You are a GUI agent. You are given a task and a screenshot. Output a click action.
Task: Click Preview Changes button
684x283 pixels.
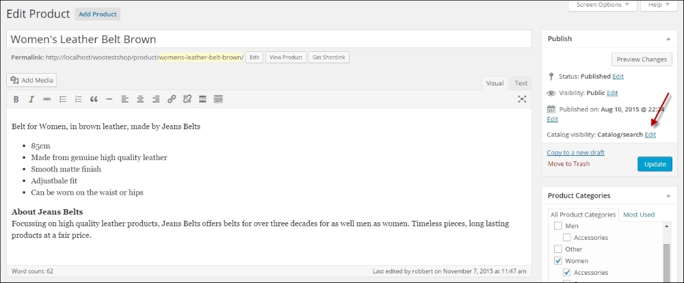pyautogui.click(x=642, y=59)
